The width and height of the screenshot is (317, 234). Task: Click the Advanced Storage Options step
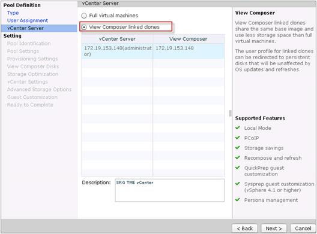pos(39,90)
